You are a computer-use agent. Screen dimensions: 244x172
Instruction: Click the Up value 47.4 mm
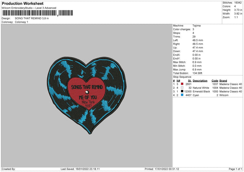[198, 47]
